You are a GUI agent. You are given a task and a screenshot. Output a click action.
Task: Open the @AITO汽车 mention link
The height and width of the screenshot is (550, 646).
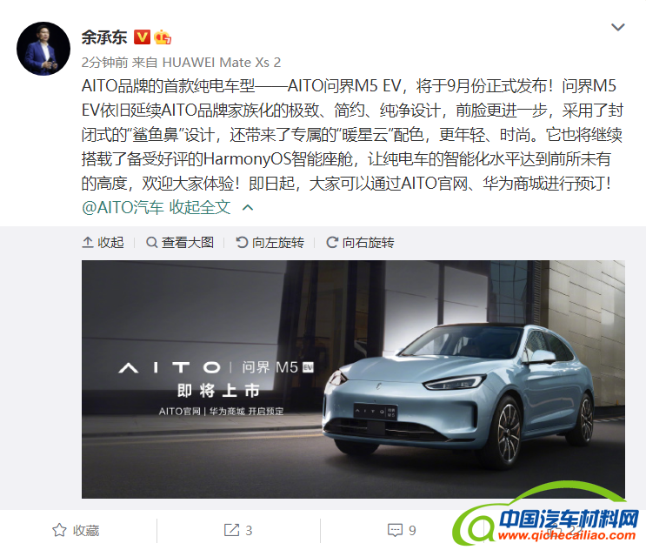pos(123,207)
